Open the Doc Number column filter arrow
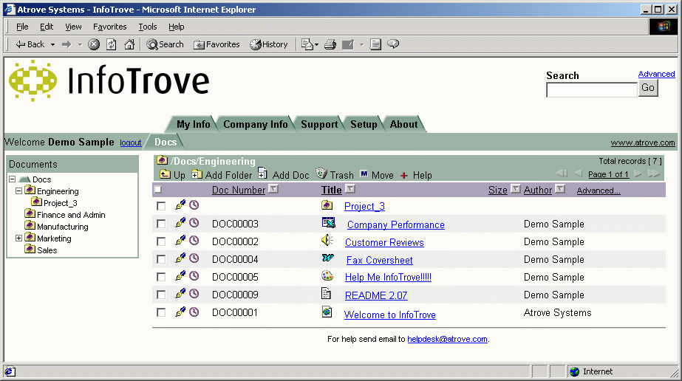The height and width of the screenshot is (381, 682). pos(273,189)
